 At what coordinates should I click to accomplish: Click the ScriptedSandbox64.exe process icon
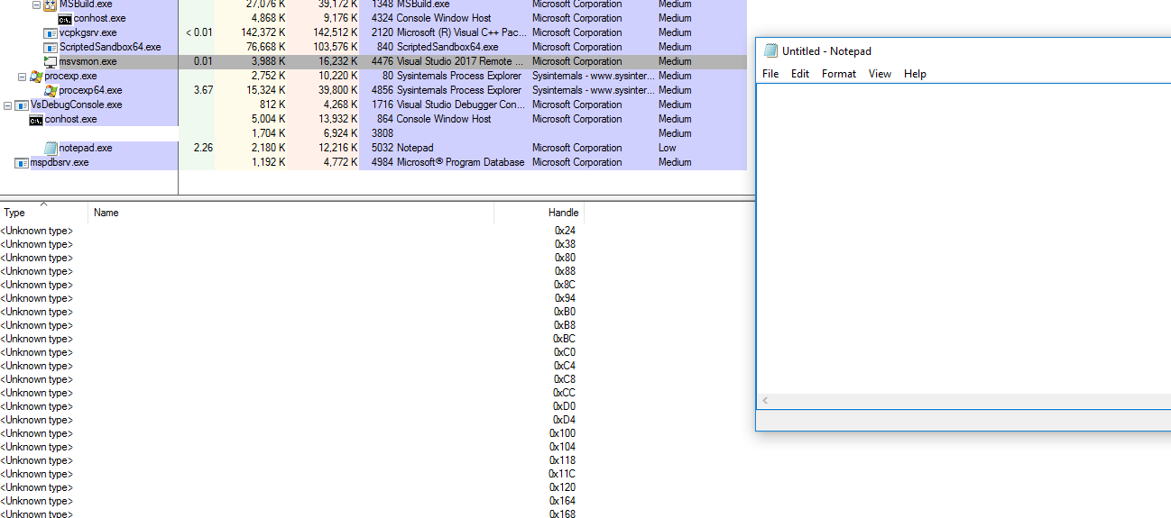pos(51,47)
